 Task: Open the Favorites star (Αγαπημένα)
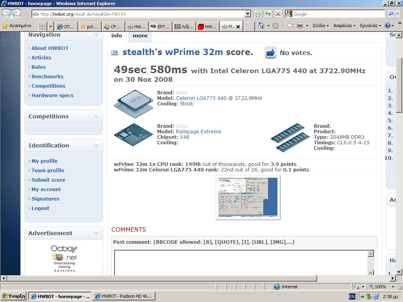(x=17, y=26)
